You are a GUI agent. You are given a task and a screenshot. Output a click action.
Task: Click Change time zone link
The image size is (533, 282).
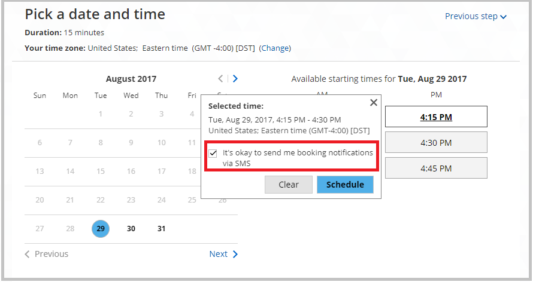pos(275,48)
